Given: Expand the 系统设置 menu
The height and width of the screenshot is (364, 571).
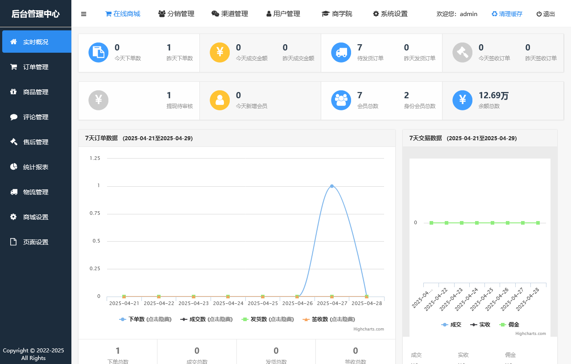Looking at the screenshot, I should click(x=389, y=14).
